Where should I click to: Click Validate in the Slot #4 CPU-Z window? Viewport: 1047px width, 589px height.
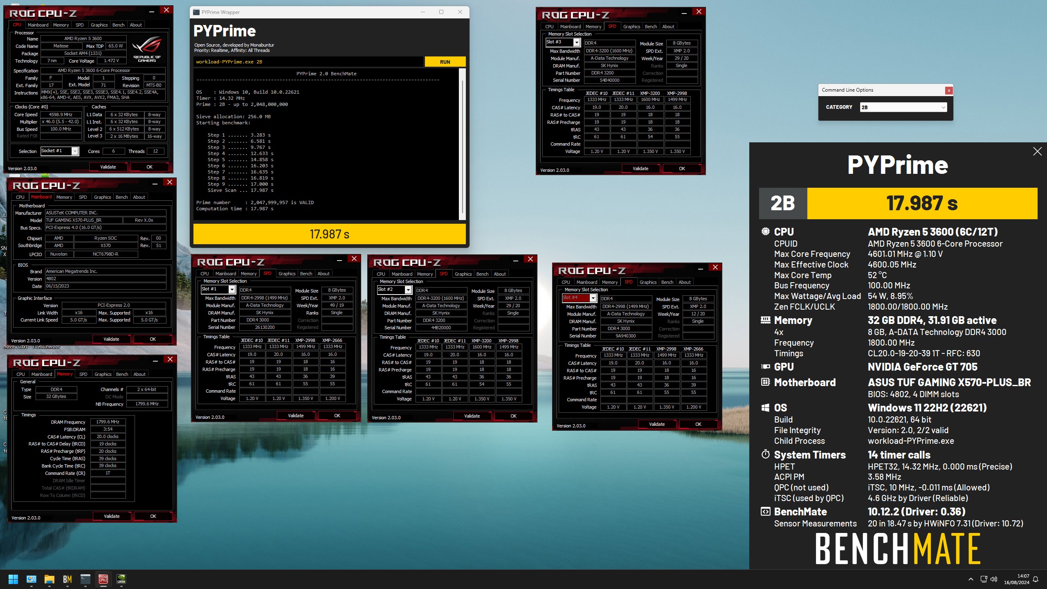pyautogui.click(x=657, y=424)
